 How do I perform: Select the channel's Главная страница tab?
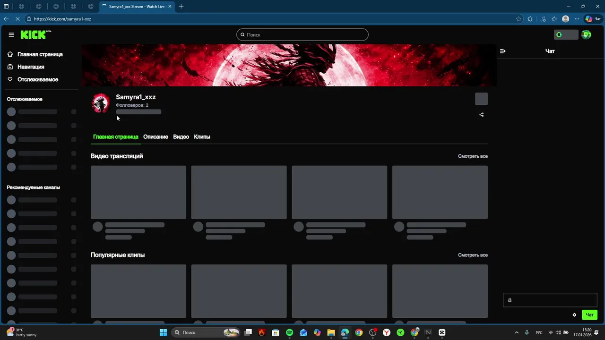pos(115,137)
